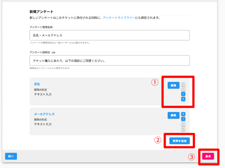The image size is (225, 168).
Task: Click アンケート説明文 label
Action: pos(40,52)
